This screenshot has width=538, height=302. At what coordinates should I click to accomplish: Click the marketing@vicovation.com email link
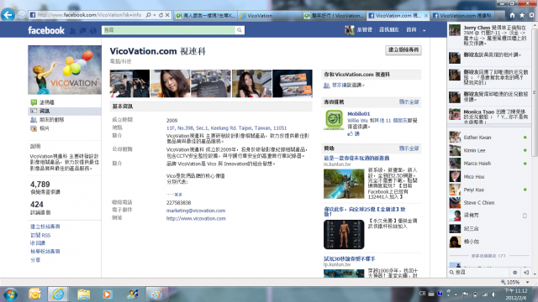[x=196, y=211]
